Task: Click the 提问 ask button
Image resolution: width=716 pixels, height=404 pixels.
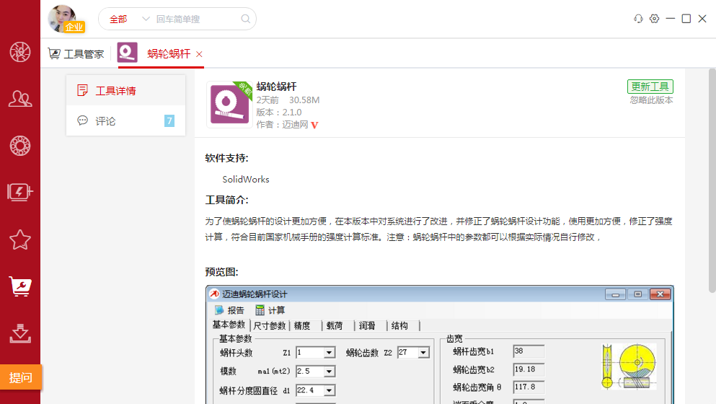Action: click(20, 377)
